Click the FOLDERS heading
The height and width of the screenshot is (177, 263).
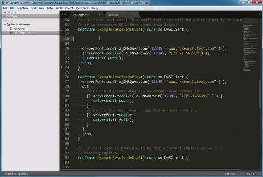[8, 21]
